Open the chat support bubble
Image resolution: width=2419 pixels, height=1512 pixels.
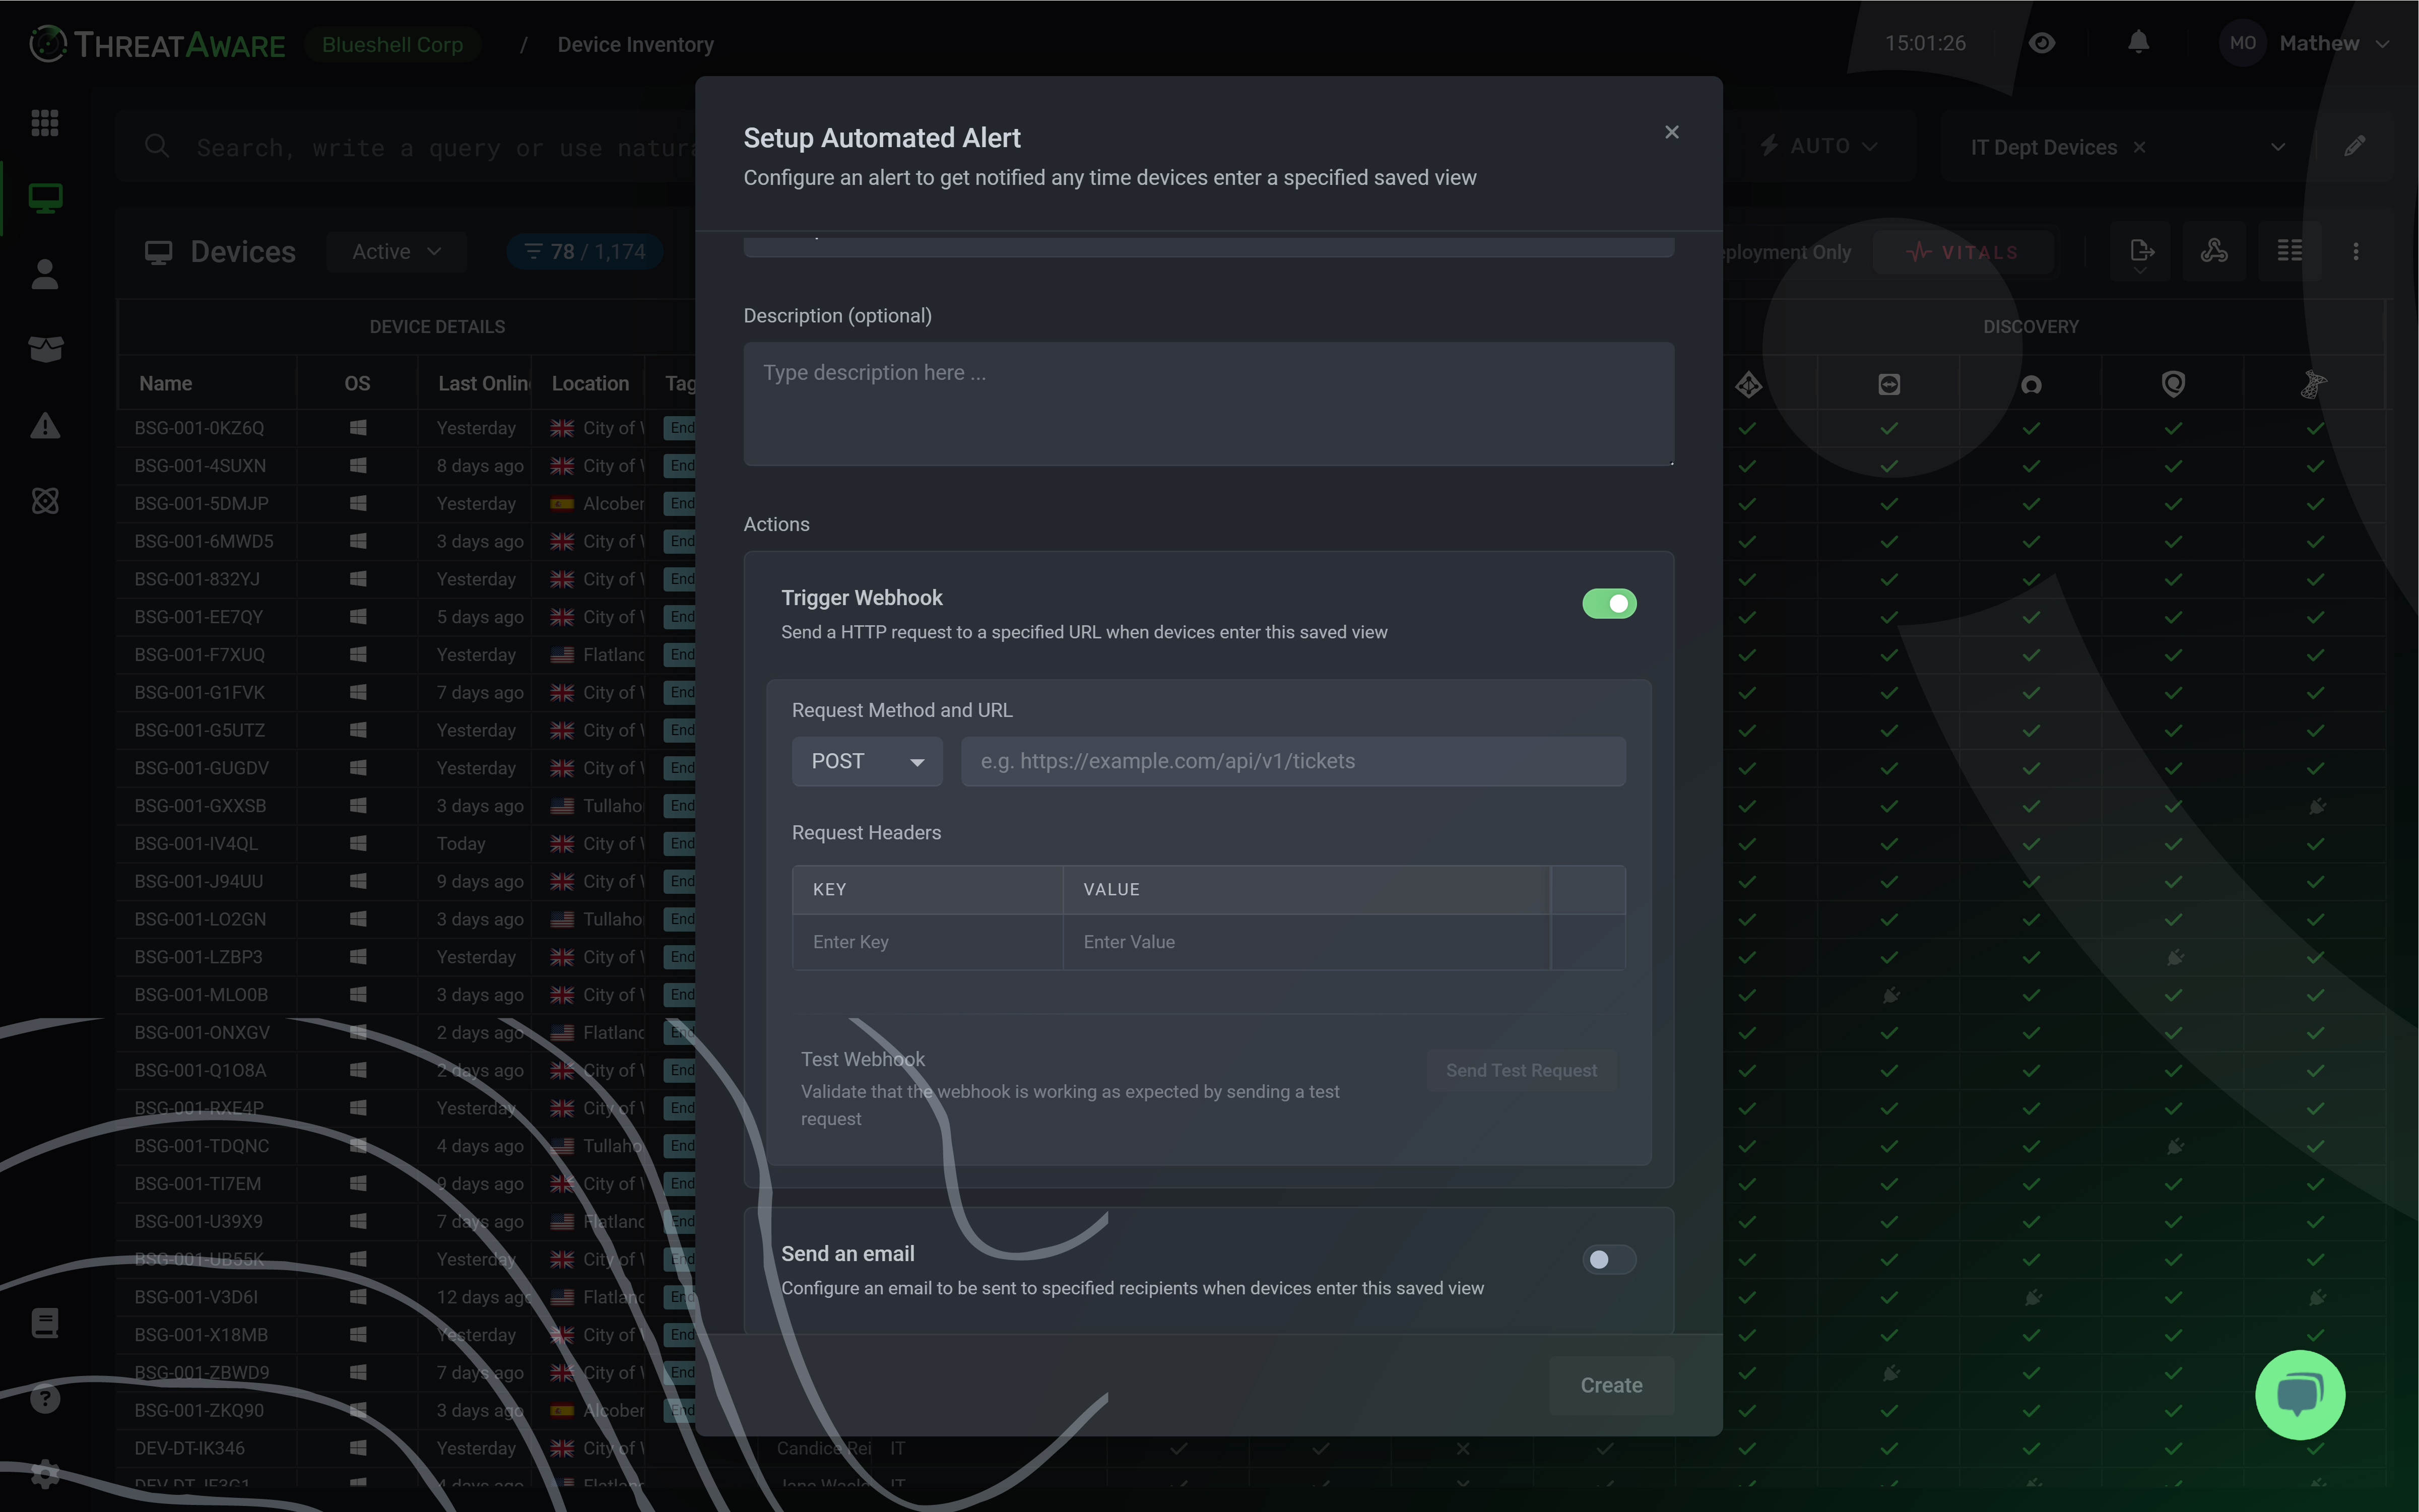[x=2300, y=1394]
